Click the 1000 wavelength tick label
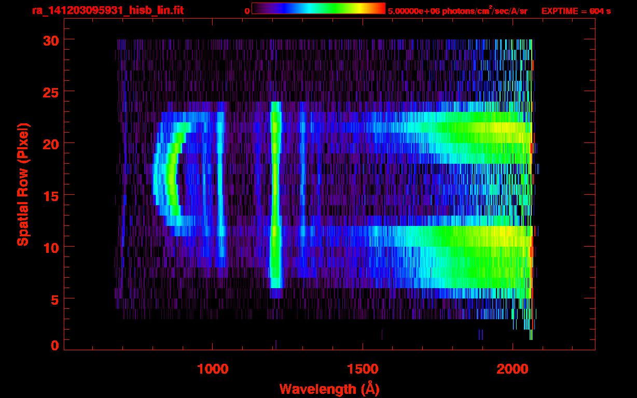This screenshot has width=637, height=398. coord(213,369)
